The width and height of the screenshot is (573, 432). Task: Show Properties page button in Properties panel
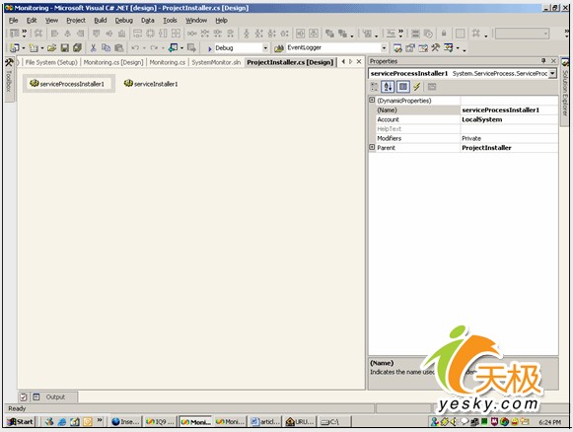tap(403, 87)
